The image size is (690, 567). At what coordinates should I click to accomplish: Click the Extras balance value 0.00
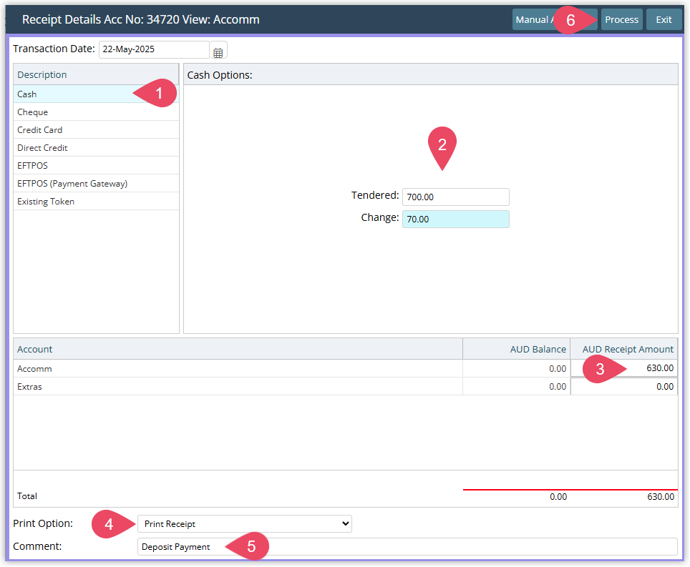[x=558, y=387]
